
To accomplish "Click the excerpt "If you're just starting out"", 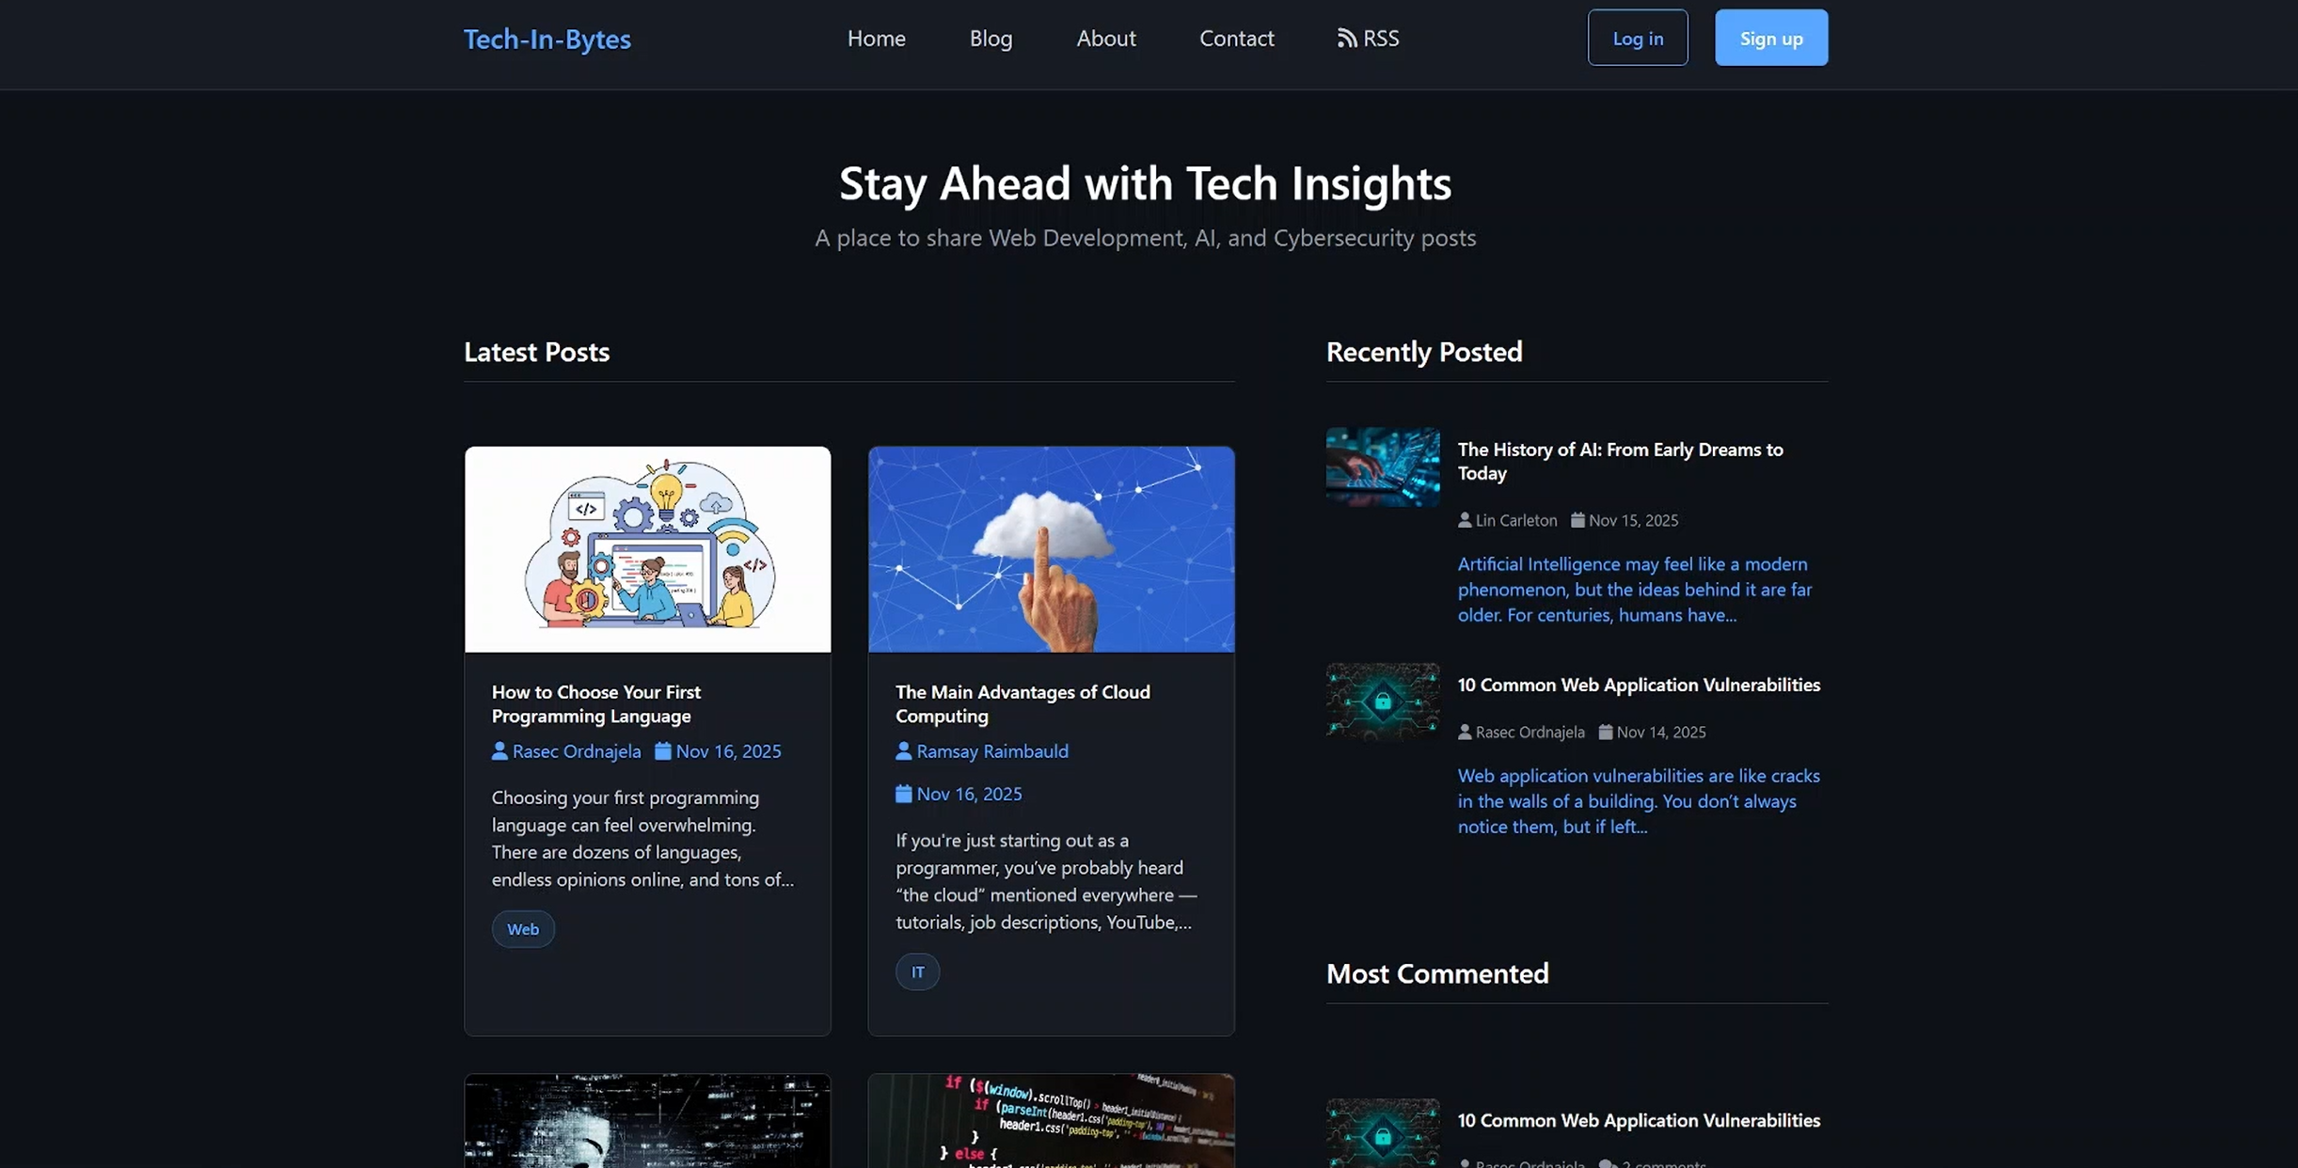I will (x=1046, y=880).
